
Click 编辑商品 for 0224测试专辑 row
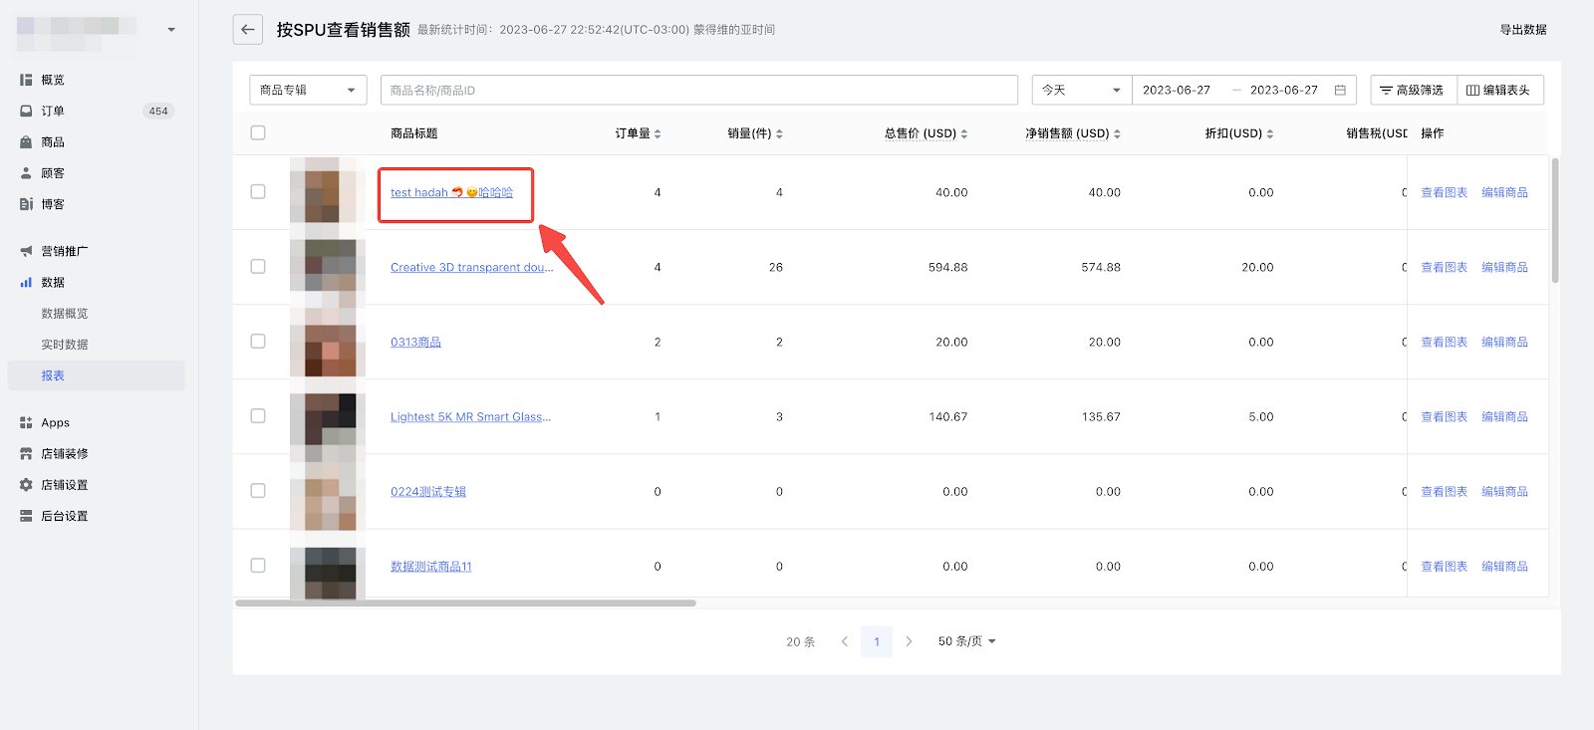[1504, 491]
